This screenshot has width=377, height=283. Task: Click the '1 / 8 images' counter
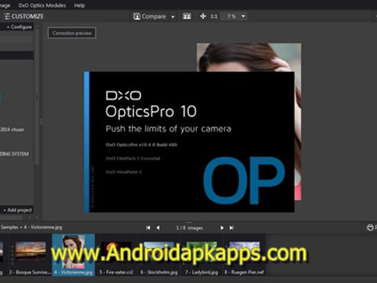(189, 228)
